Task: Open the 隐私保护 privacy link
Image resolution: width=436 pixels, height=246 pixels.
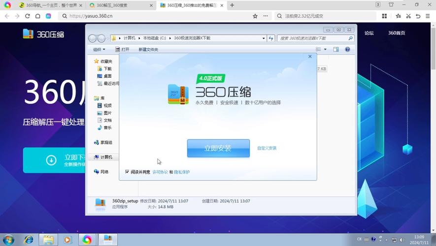Action: (x=182, y=172)
